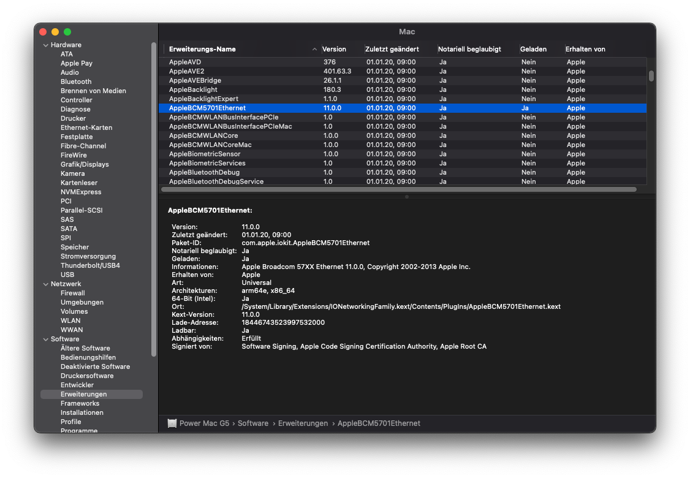This screenshot has height=478, width=690.
Task: Click the Zuletzt geändert column header
Action: (x=392, y=49)
